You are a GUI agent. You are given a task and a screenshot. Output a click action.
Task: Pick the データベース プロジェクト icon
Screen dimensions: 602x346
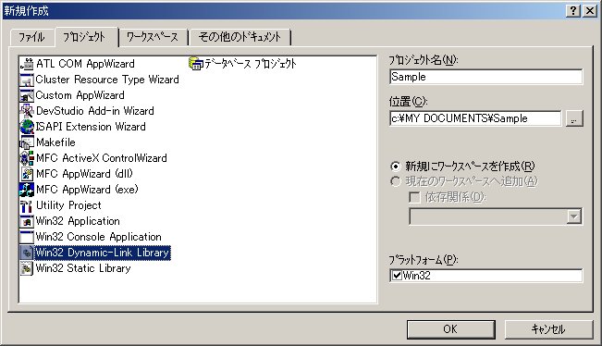(196, 64)
